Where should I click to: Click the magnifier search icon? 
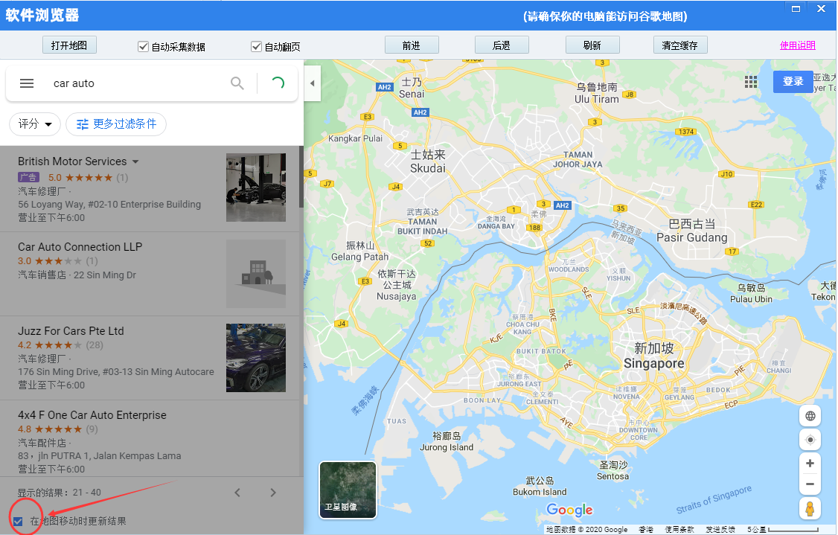pos(237,83)
